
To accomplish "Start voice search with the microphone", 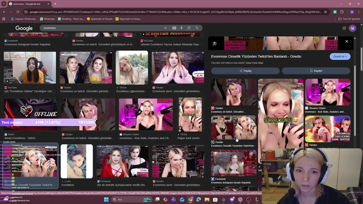I will click(x=181, y=28).
